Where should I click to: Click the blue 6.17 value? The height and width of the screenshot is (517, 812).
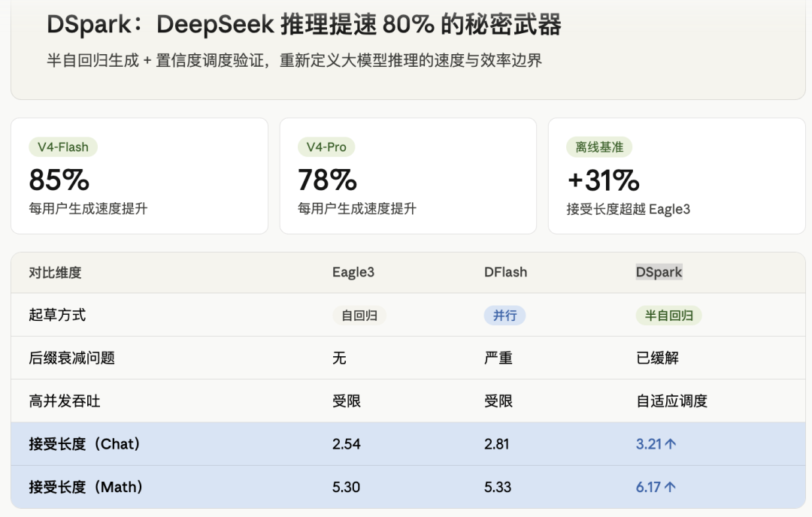(x=648, y=487)
